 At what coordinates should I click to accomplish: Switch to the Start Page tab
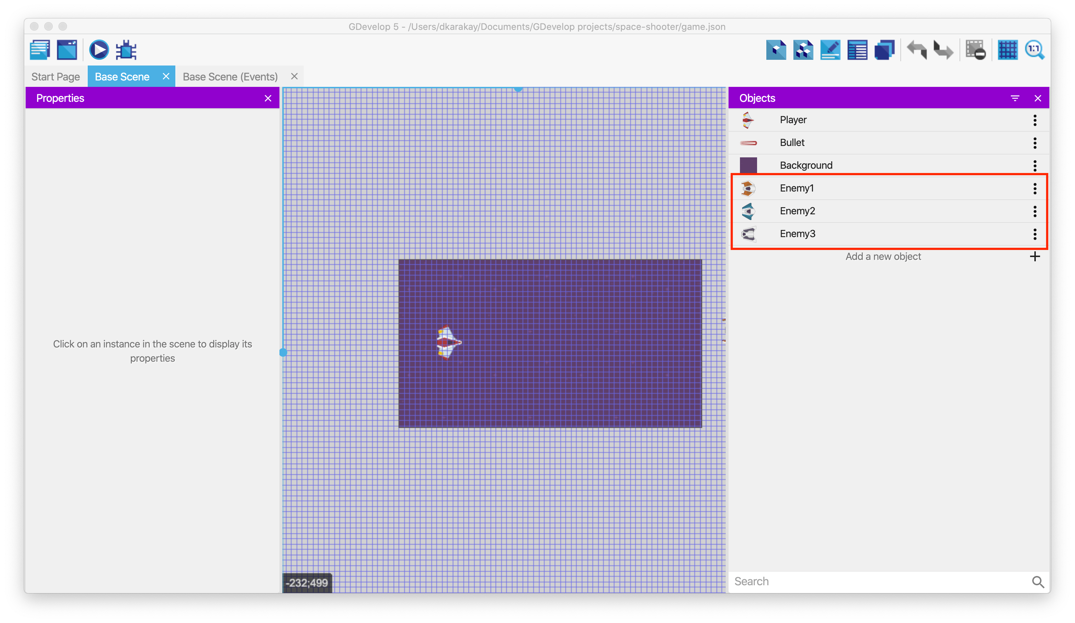point(56,77)
